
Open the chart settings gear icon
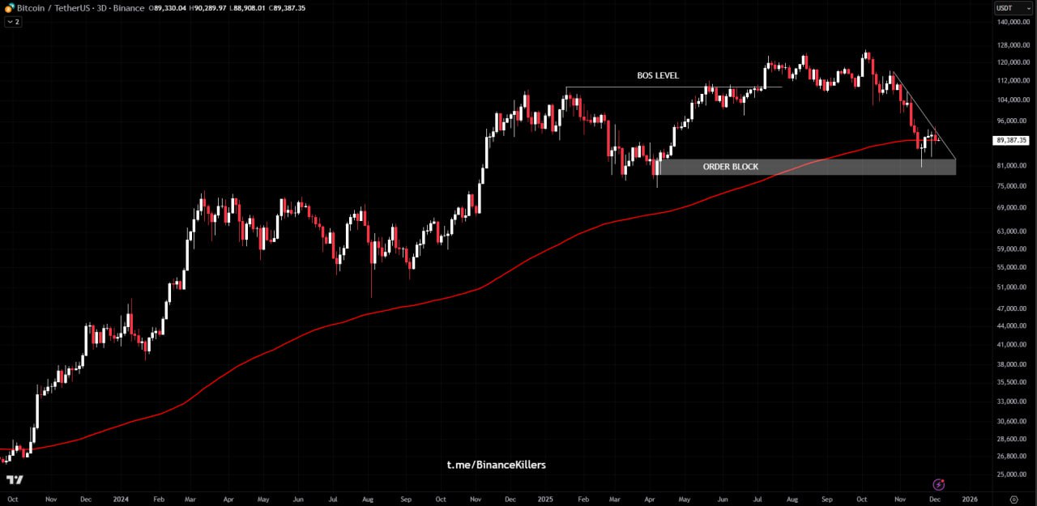pos(1014,500)
